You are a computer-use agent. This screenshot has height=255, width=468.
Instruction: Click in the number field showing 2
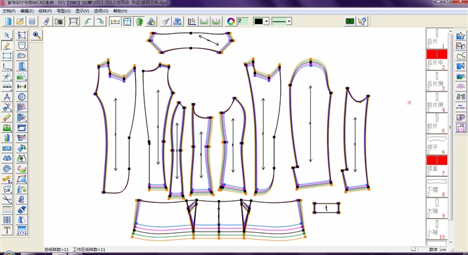click(243, 21)
